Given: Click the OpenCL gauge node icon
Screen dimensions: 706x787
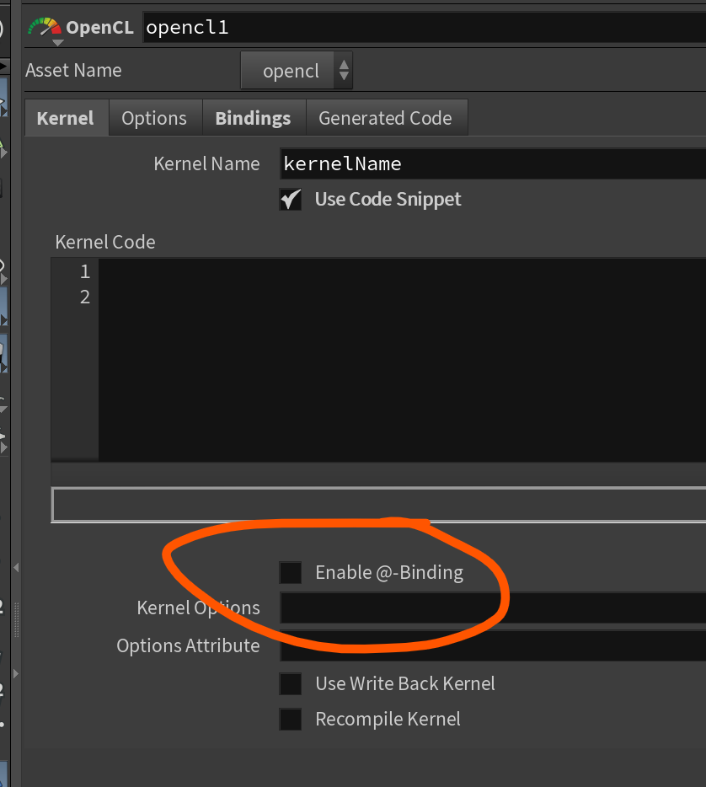Looking at the screenshot, I should coord(44,26).
